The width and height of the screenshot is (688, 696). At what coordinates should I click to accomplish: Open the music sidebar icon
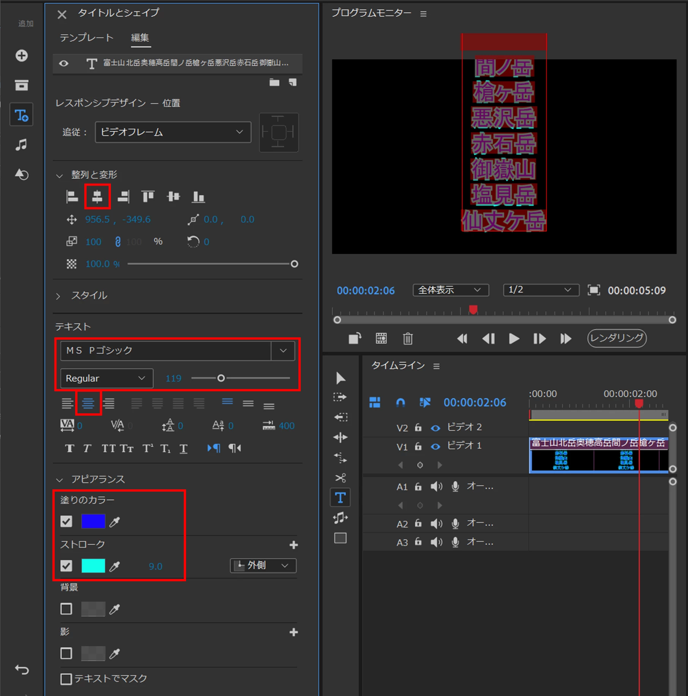[x=22, y=144]
